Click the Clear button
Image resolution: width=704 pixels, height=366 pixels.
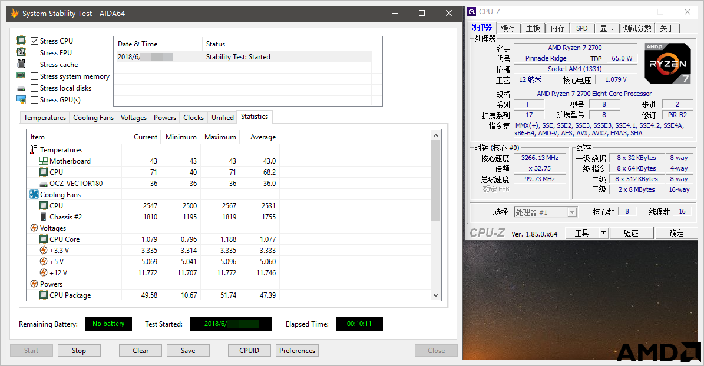pyautogui.click(x=141, y=351)
